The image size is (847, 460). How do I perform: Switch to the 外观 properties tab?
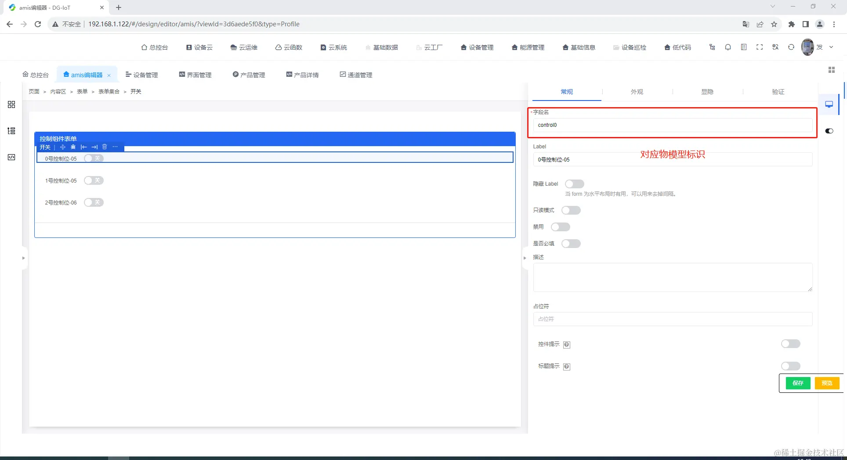click(x=637, y=92)
